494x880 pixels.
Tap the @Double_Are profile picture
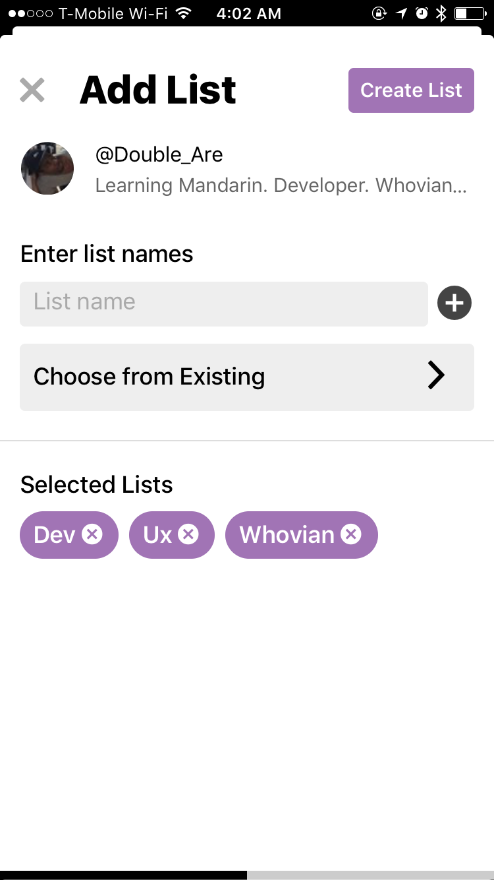click(x=47, y=168)
